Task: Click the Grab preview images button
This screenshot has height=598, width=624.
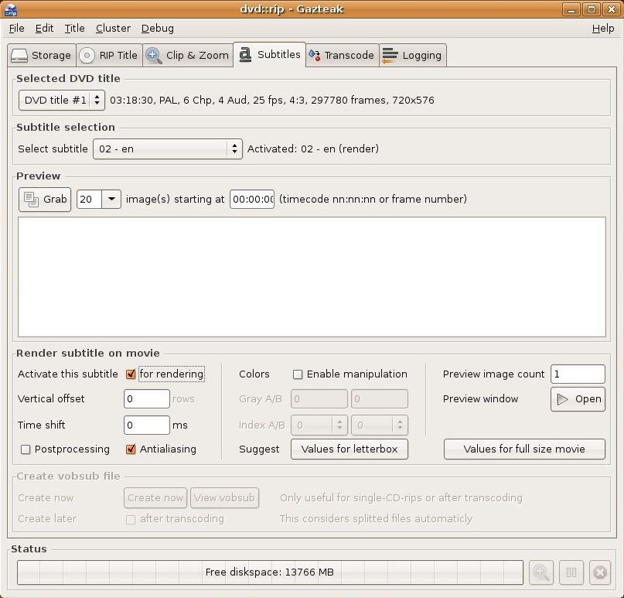Action: tap(45, 199)
